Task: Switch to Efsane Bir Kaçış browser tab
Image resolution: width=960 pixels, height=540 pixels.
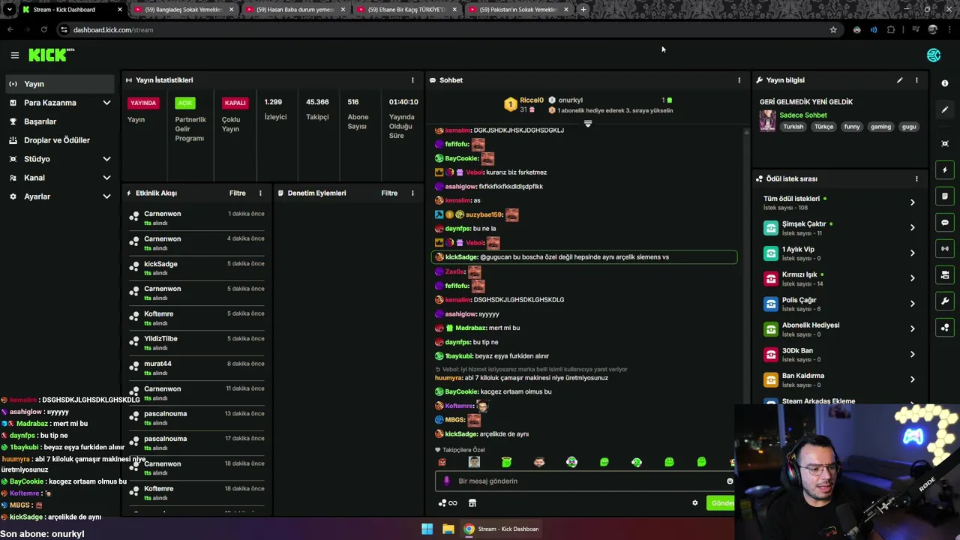Action: (406, 10)
